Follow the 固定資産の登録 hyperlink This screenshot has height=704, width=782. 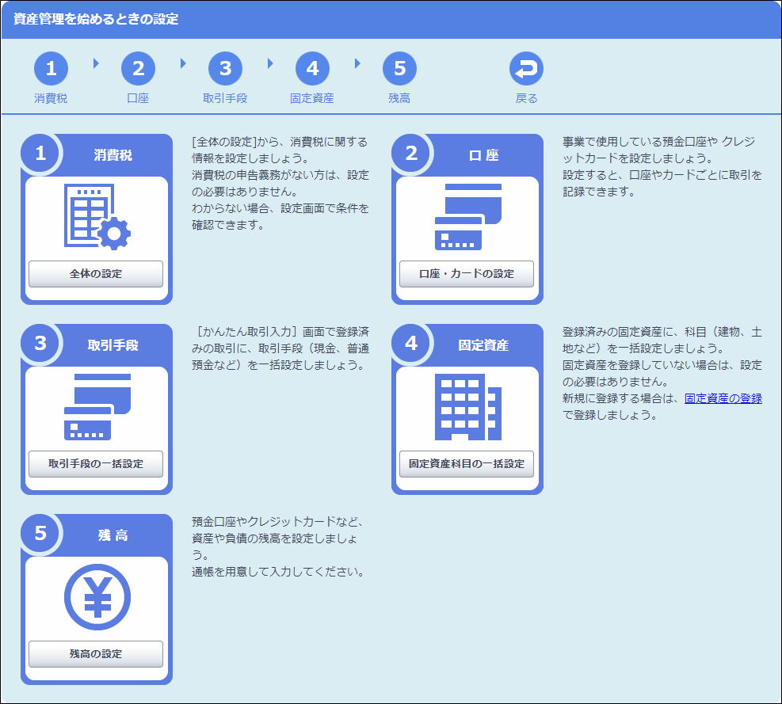(x=723, y=399)
